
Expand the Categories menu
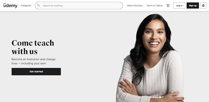26,6
